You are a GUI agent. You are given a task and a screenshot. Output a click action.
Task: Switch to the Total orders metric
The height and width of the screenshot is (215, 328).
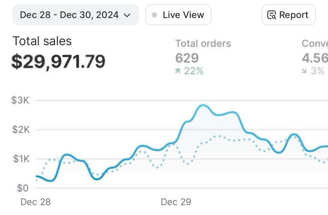point(203,43)
